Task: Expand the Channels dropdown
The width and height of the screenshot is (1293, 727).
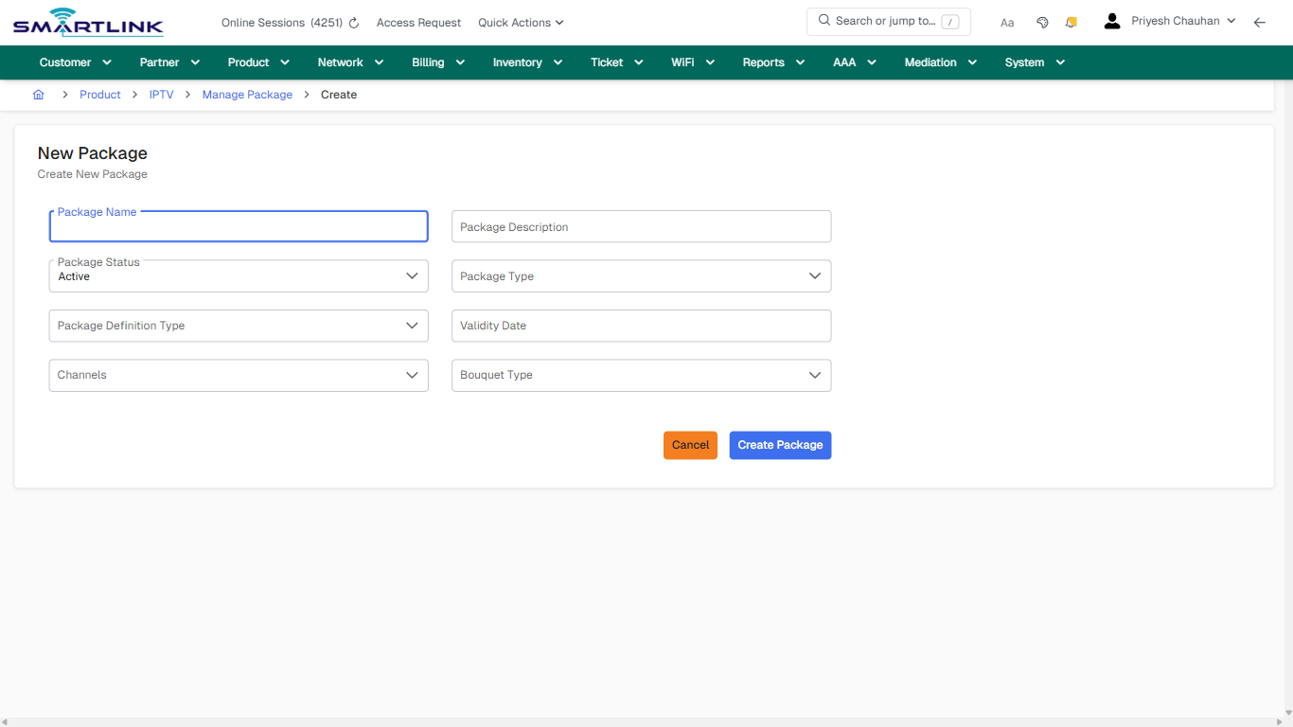Action: [x=412, y=375]
